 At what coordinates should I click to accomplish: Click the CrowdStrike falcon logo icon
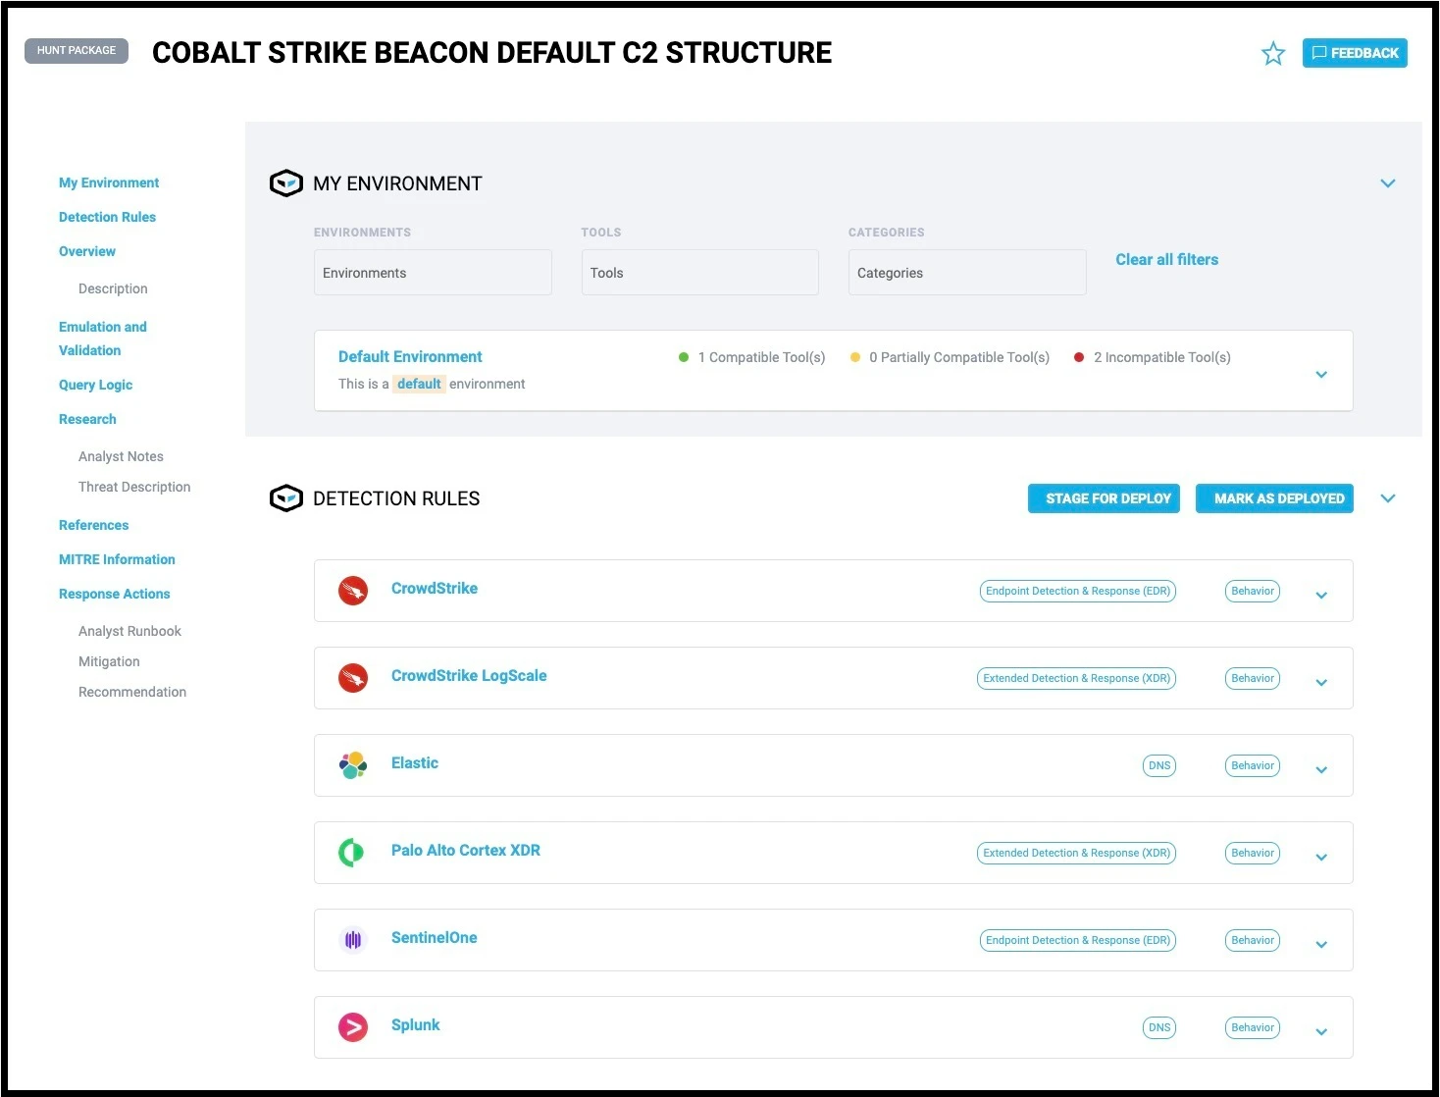353,591
